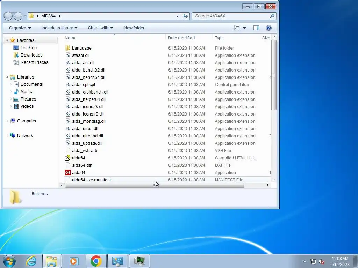Click the Forward navigation button

pyautogui.click(x=18, y=16)
